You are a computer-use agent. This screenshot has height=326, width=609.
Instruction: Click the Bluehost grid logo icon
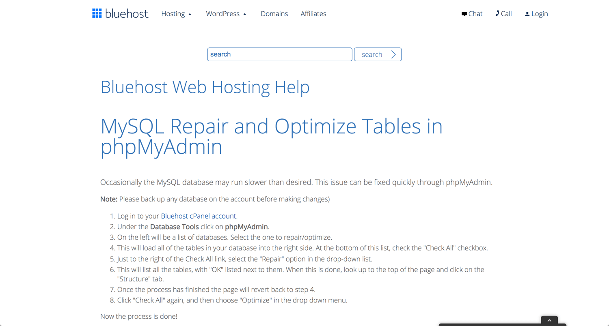(x=97, y=13)
